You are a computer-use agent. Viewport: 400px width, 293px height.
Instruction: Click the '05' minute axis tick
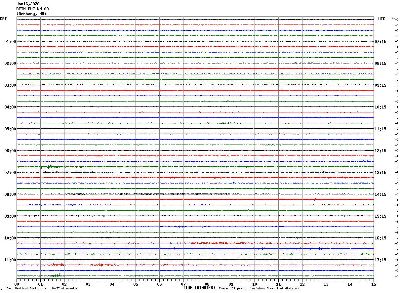pos(136,284)
